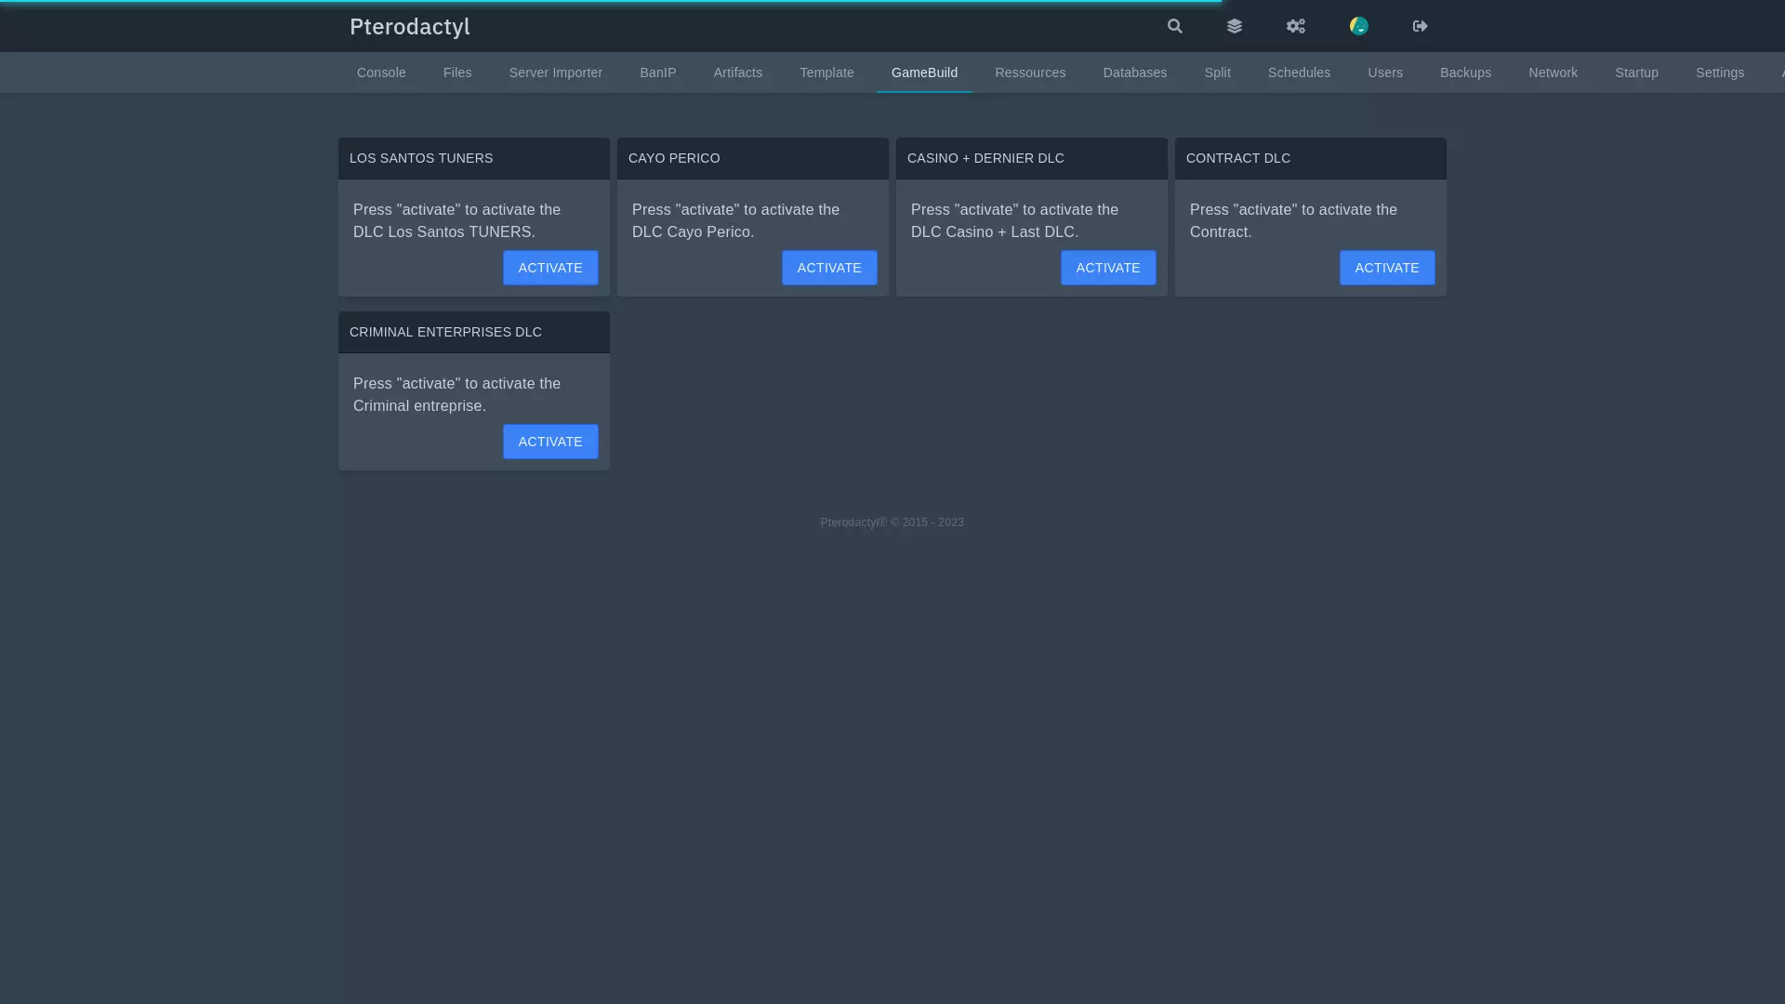This screenshot has height=1004, width=1785.
Task: Open the Server Importer tab
Action: point(556,73)
